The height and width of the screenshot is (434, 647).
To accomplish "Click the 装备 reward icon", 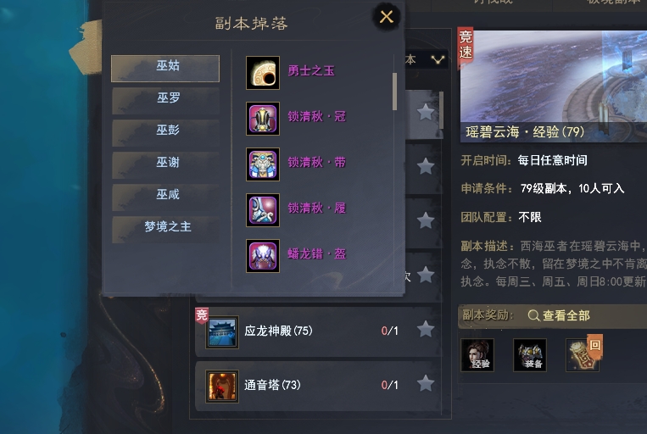I will (x=530, y=355).
